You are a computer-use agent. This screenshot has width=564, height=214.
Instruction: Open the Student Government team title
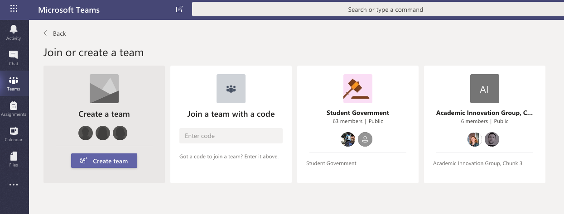pyautogui.click(x=358, y=113)
